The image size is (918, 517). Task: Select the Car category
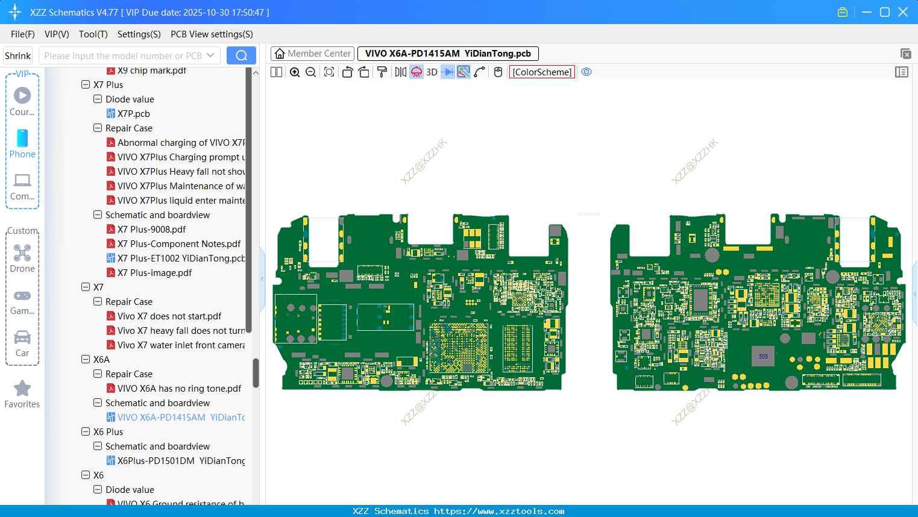point(22,342)
